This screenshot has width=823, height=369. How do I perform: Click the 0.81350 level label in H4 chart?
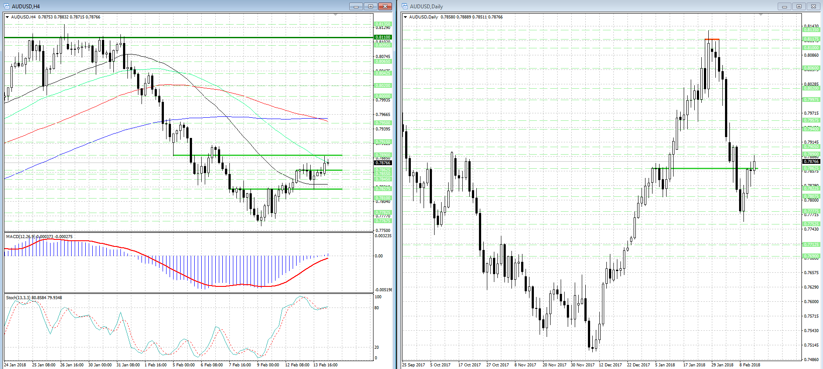click(x=383, y=24)
